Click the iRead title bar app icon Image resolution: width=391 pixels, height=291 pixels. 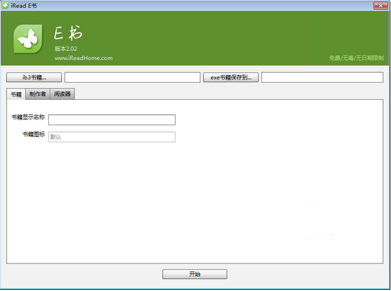coord(5,5)
